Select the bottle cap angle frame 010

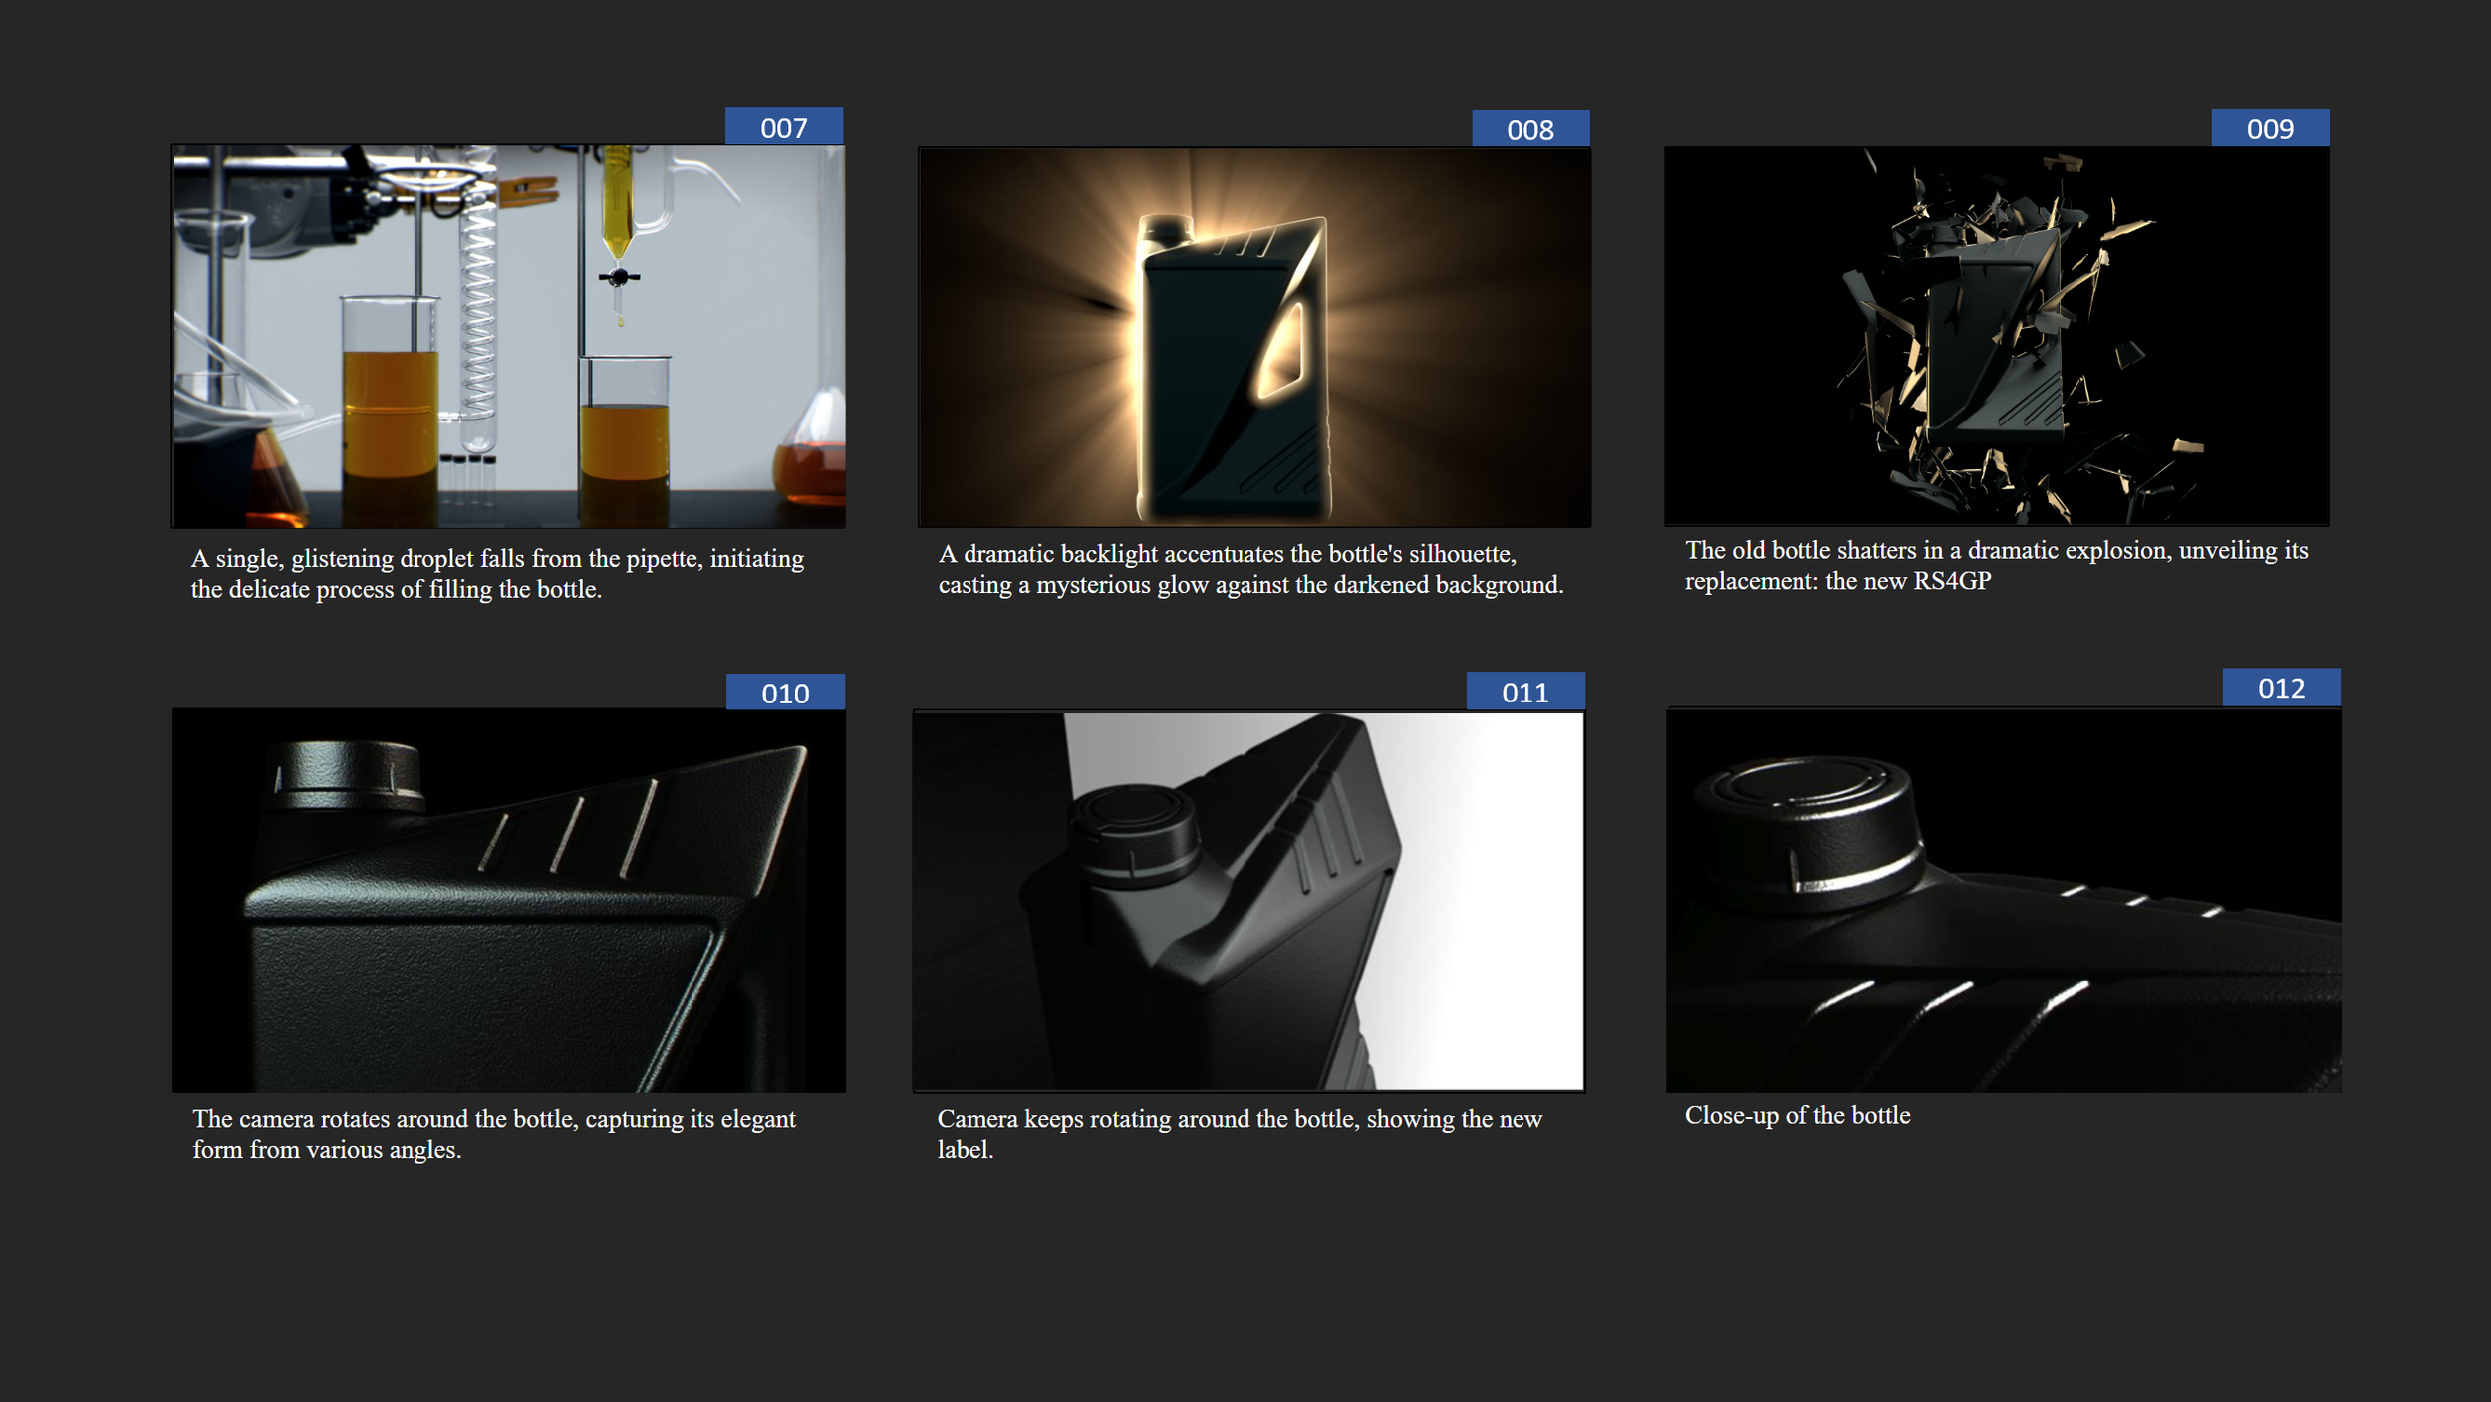[508, 900]
